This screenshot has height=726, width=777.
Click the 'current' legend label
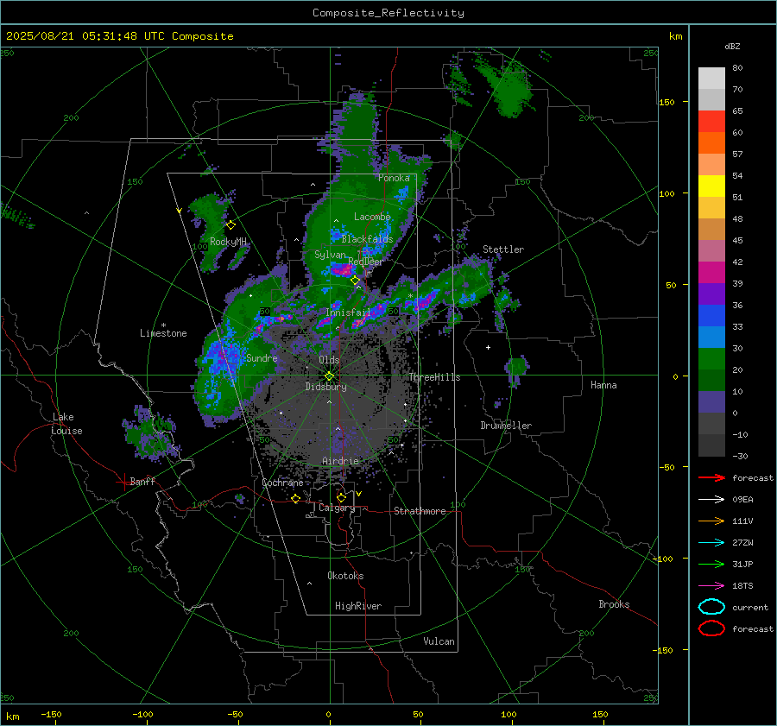[750, 607]
